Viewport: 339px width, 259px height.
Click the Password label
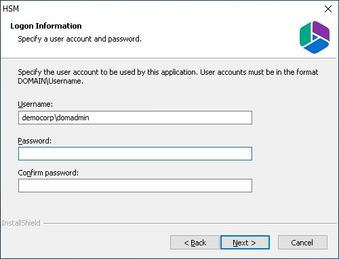coord(35,141)
